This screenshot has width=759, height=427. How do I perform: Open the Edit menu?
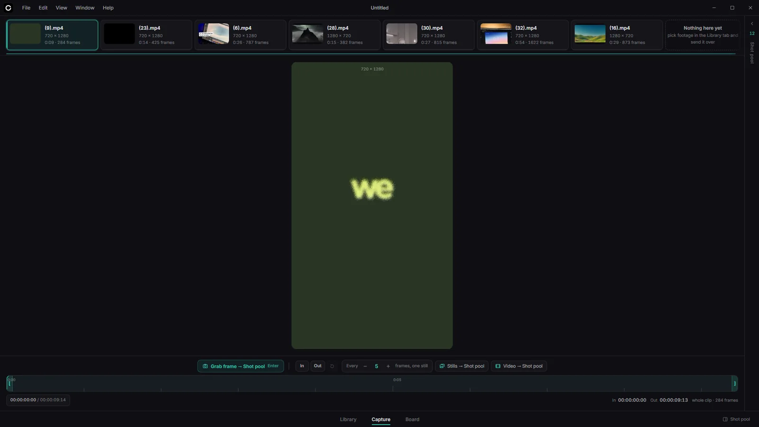[x=43, y=8]
